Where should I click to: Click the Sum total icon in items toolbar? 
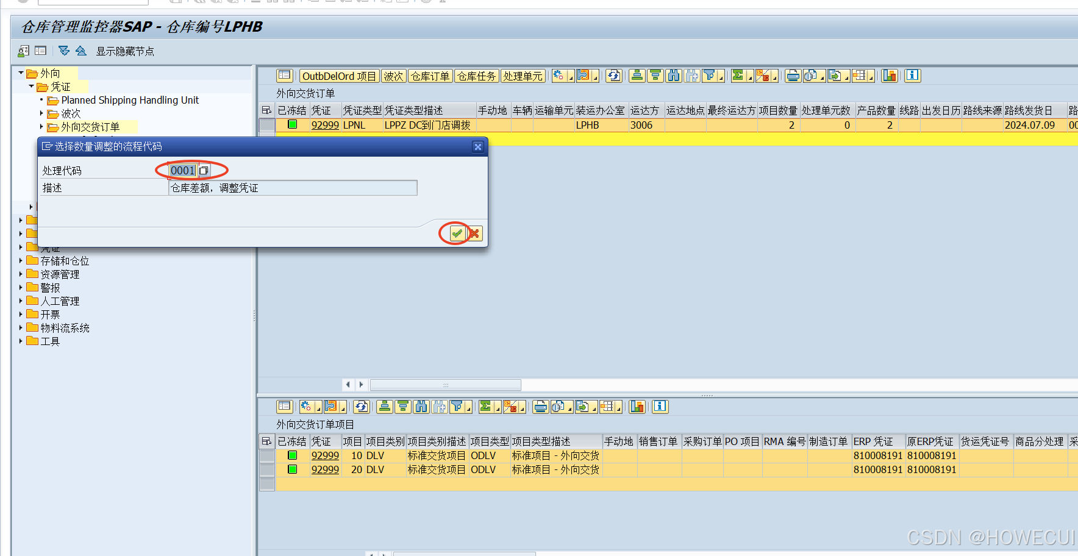pyautogui.click(x=486, y=407)
